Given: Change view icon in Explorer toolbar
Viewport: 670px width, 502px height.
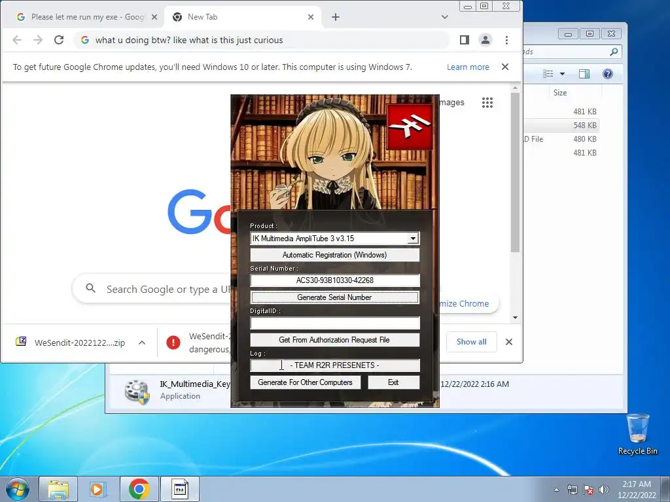Looking at the screenshot, I should pos(548,74).
